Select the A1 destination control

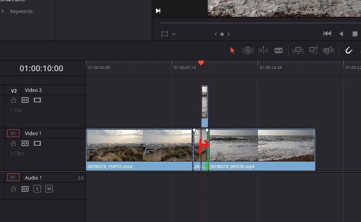tap(13, 177)
